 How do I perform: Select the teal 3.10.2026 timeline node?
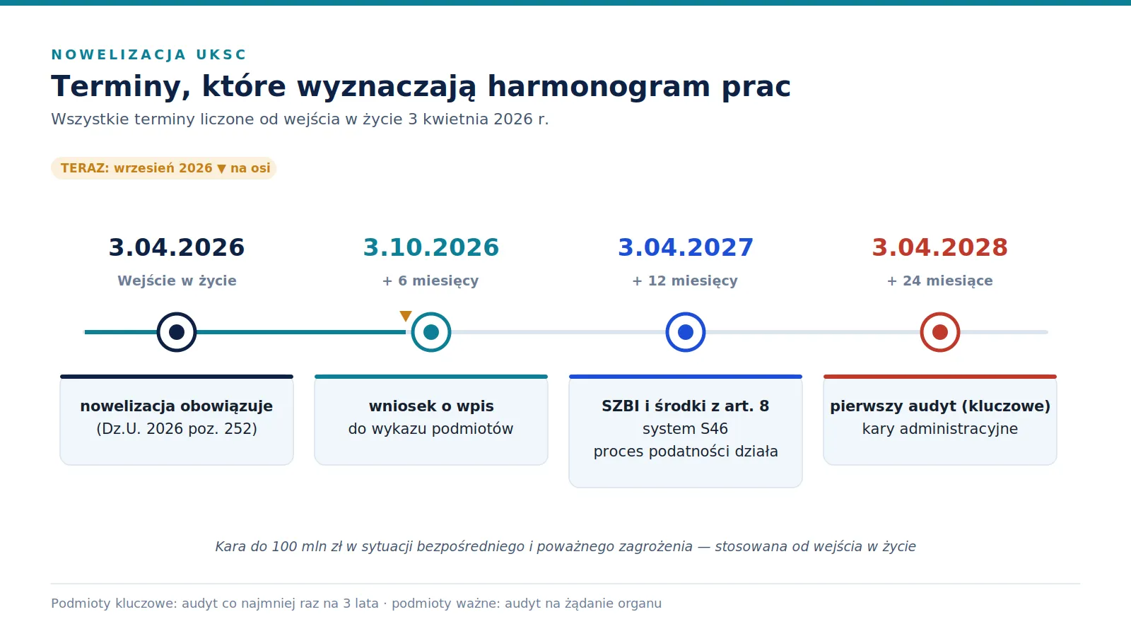[431, 332]
